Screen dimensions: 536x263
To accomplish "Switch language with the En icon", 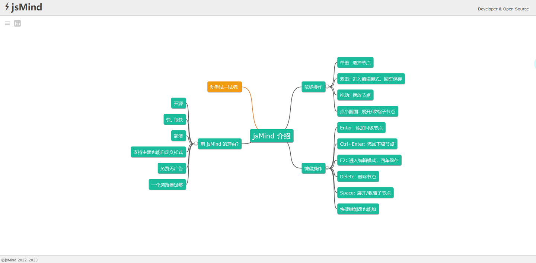I will pos(17,23).
